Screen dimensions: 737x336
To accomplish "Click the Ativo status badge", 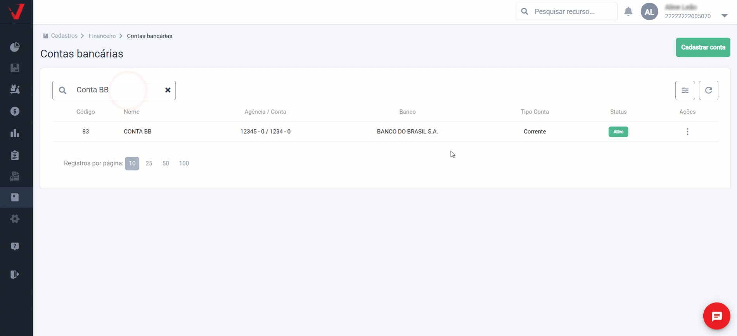I will pyautogui.click(x=618, y=132).
